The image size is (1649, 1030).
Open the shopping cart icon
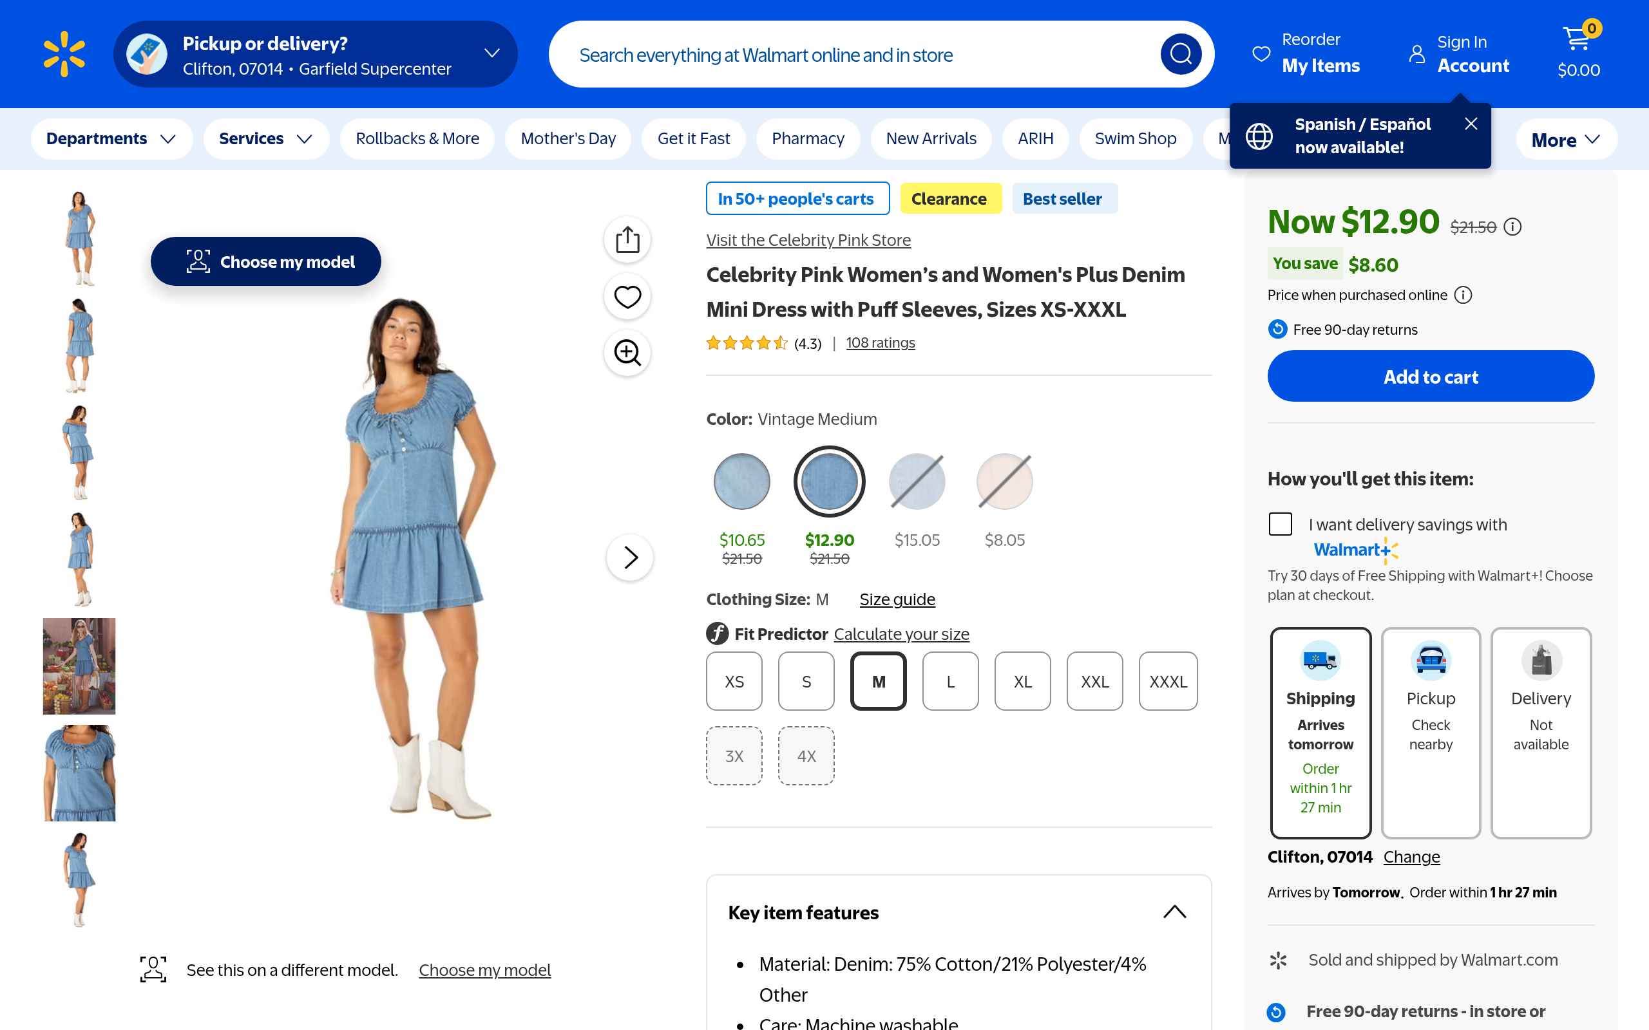coord(1578,41)
